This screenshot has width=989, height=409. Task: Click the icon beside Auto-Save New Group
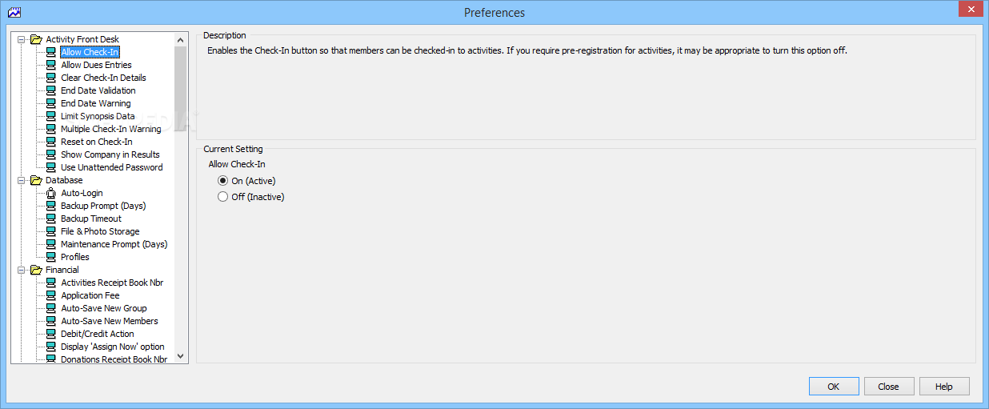pos(51,308)
